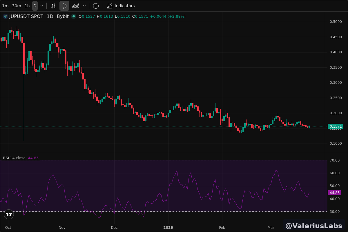Open the Indicators dialog
The height and width of the screenshot is (232, 348).
click(x=121, y=6)
